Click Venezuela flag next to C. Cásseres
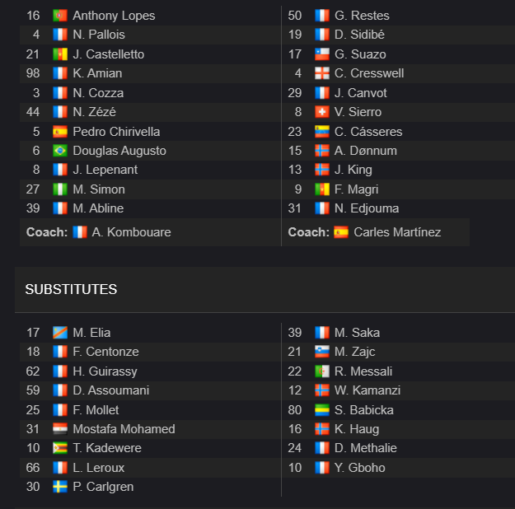Screen dimensions: 515x509 click(321, 132)
